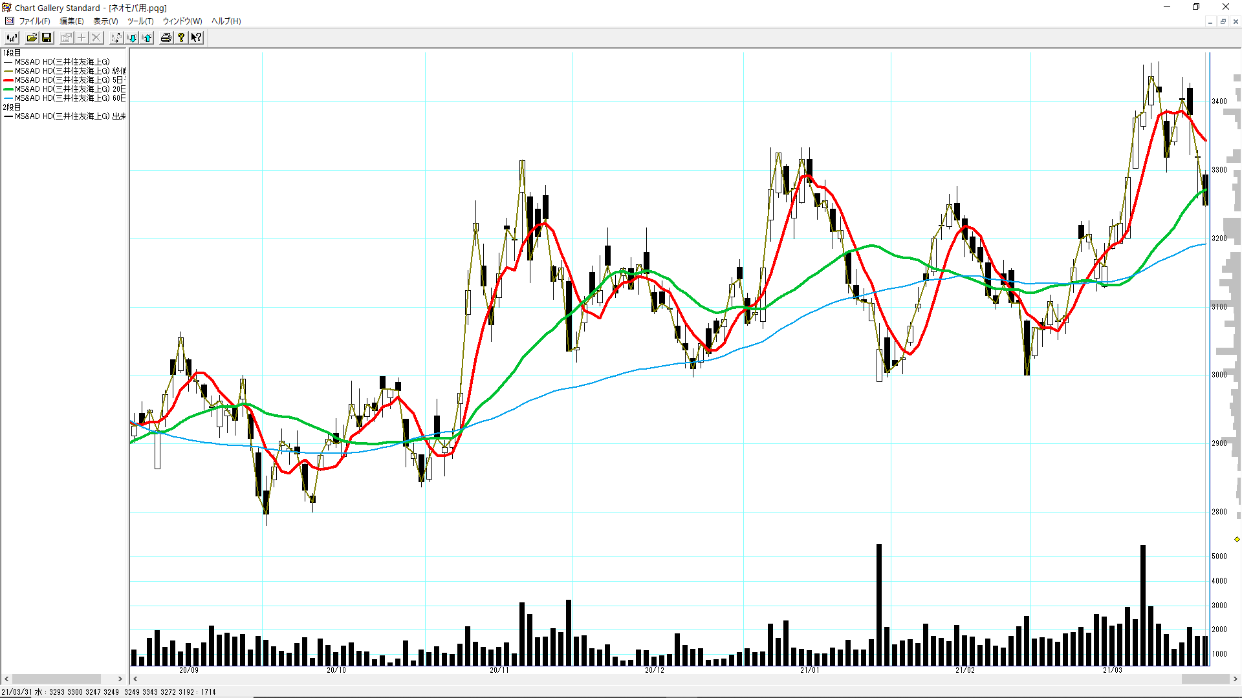Click the 1段目 section header in legend
This screenshot has width=1242, height=698.
click(x=12, y=53)
